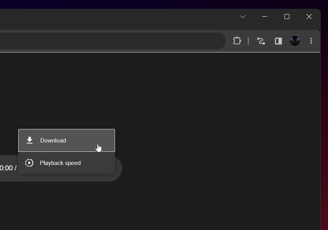Open the three-dot browser menu
The height and width of the screenshot is (230, 328).
pos(311,41)
